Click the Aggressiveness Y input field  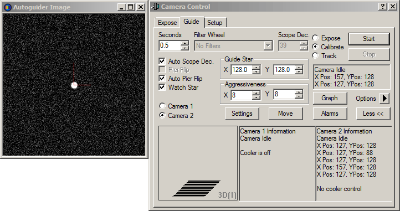[284, 94]
